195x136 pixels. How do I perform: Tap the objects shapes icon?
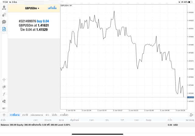click(4, 101)
